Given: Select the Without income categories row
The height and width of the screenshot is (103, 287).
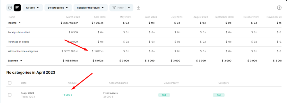Looking at the screenshot, I should 144,51.
